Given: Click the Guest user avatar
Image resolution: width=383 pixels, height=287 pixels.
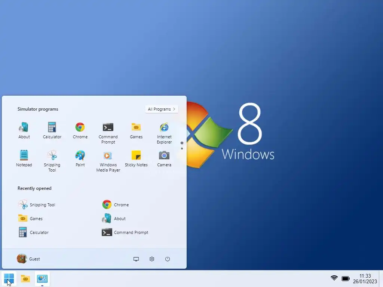Looking at the screenshot, I should pyautogui.click(x=22, y=259).
